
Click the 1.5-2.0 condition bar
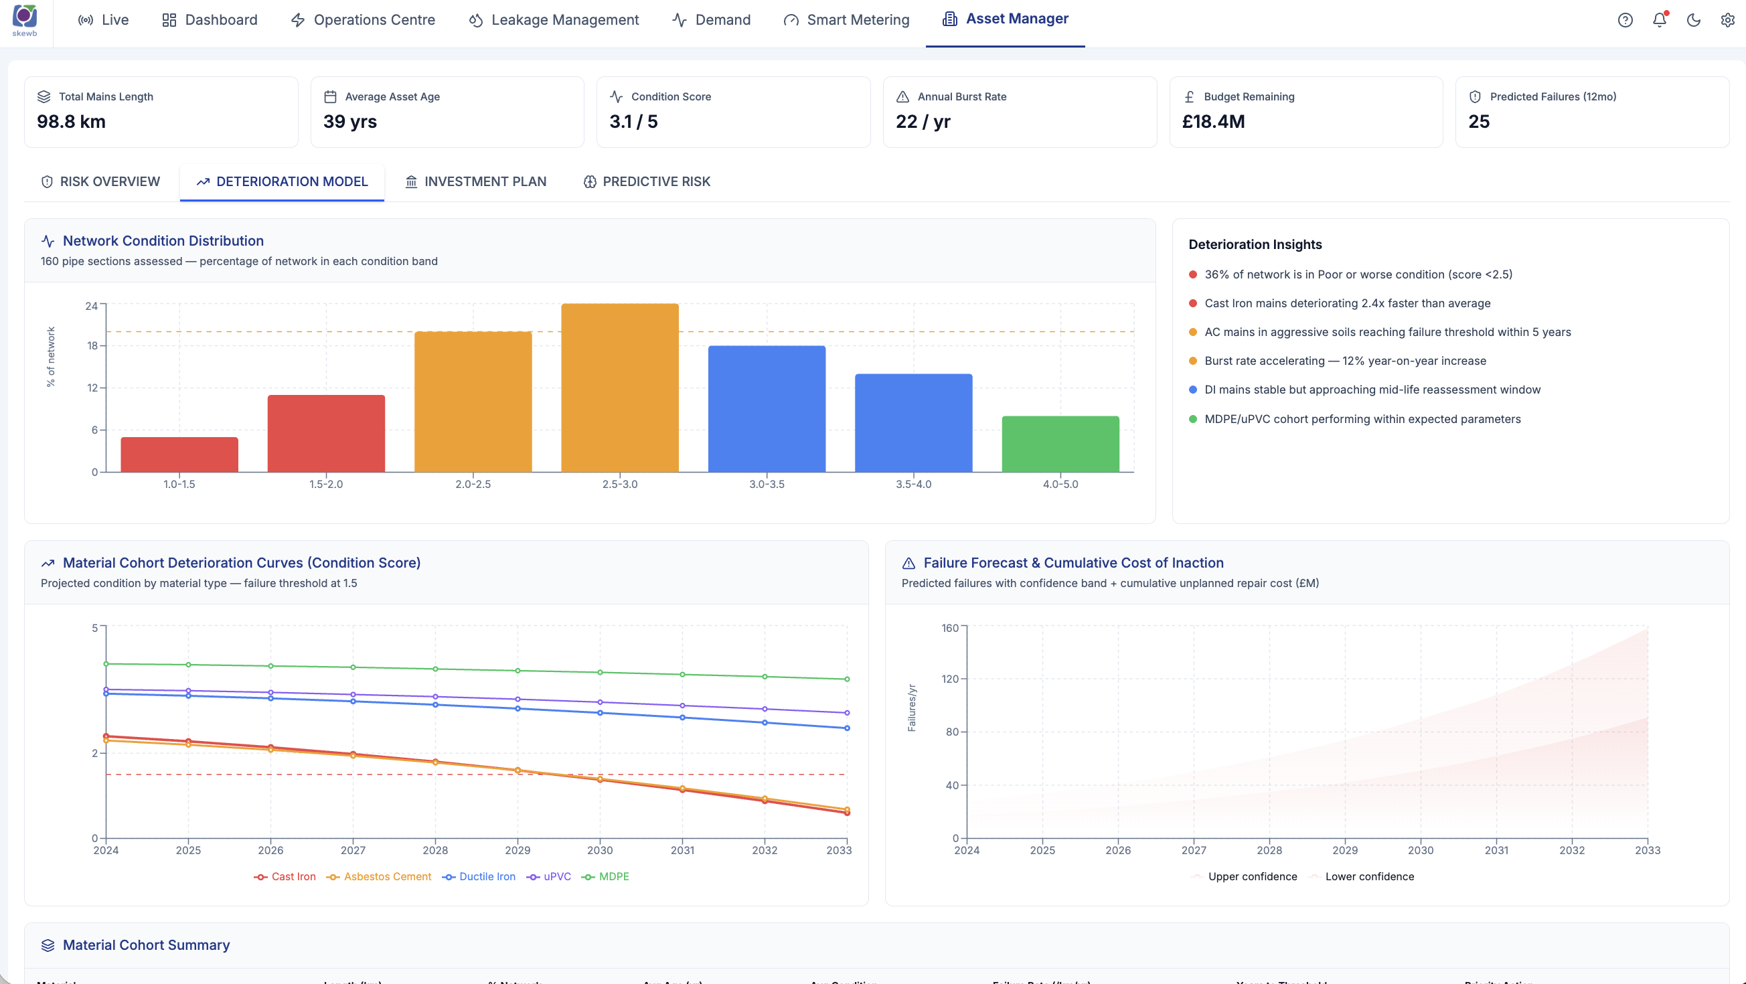coord(326,434)
